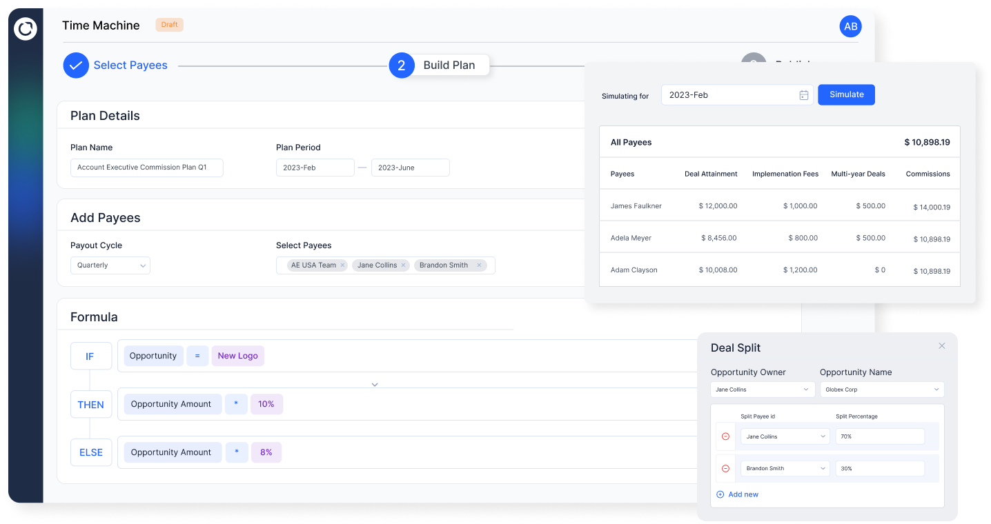Viewport: 991px width, 524px height.
Task: Open Brandon Smith's split payee dropdown
Action: 785,468
